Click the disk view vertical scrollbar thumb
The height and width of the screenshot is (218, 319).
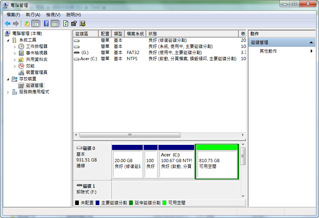[x=243, y=156]
